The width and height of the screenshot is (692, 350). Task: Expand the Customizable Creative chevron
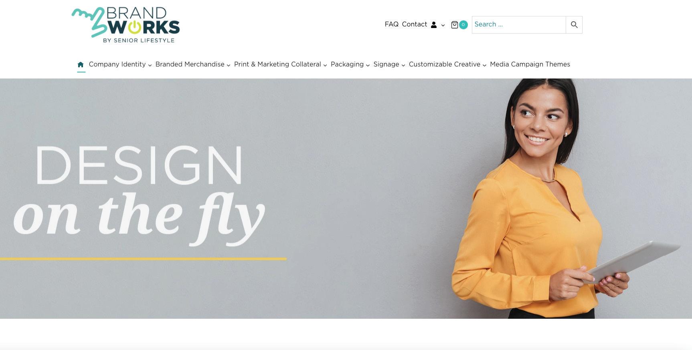point(484,65)
